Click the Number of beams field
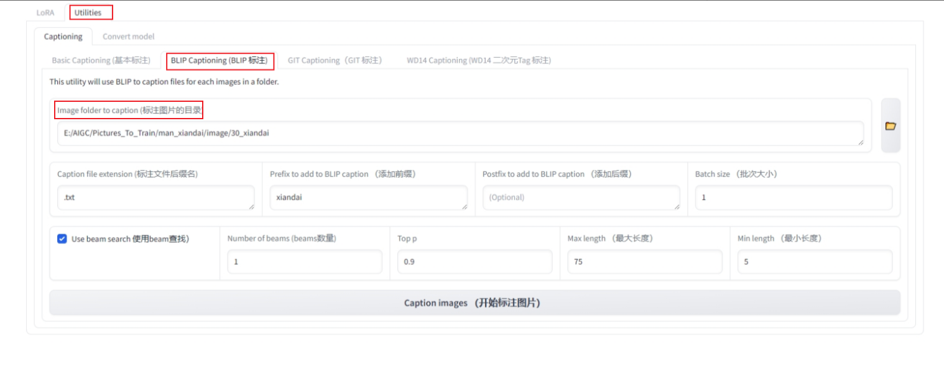Screen dimensions: 944x385 (x=304, y=262)
